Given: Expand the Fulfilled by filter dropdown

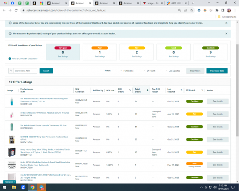Looking at the screenshot, I should [x=127, y=71].
